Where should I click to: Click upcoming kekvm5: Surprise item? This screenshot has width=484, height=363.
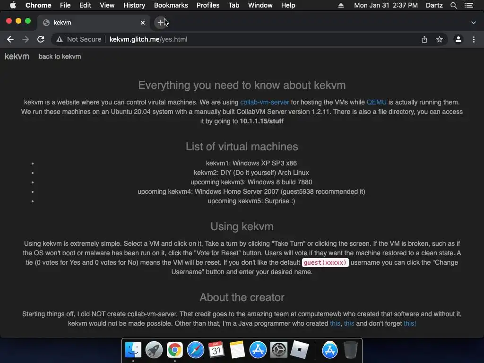pyautogui.click(x=251, y=201)
